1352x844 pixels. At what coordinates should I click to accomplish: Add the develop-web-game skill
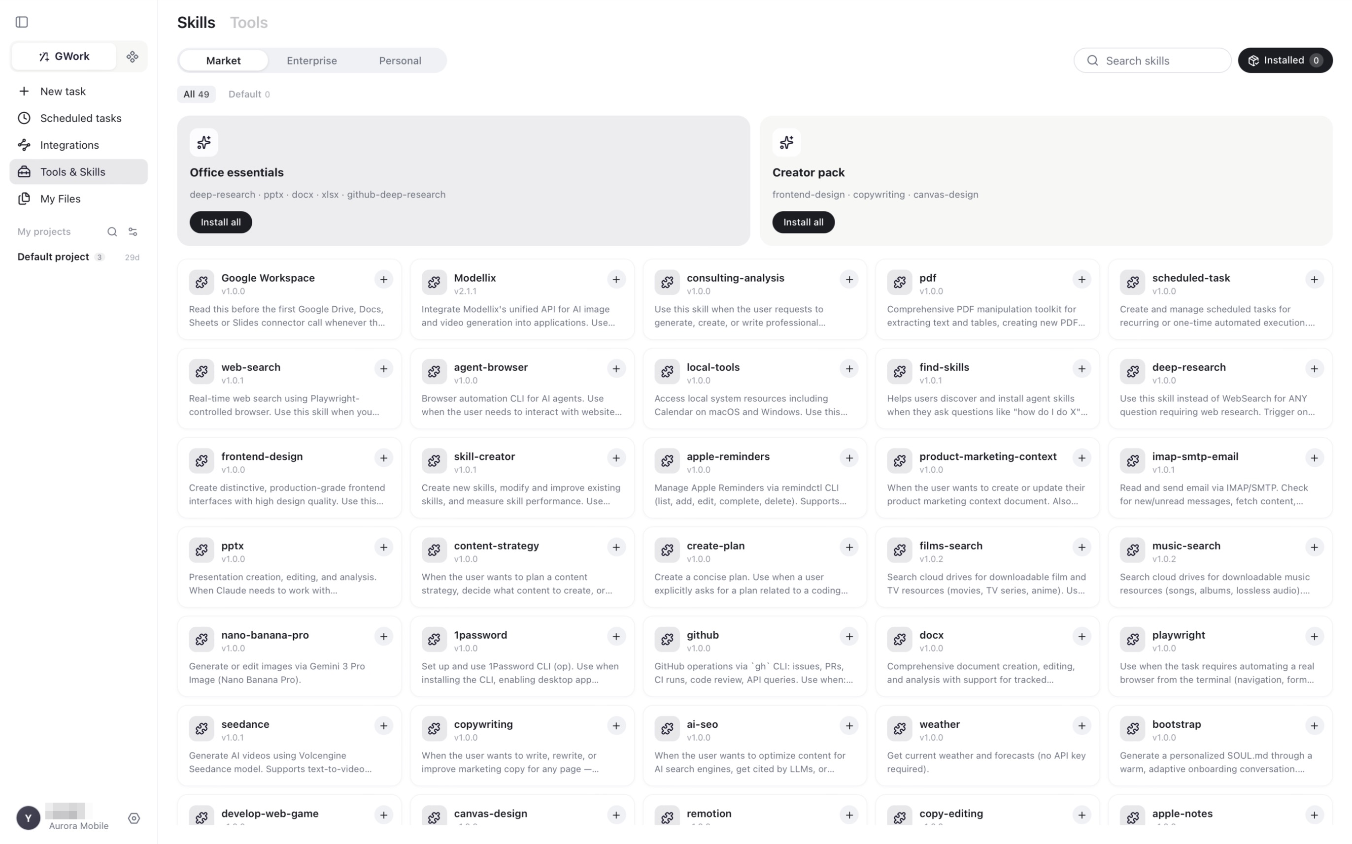coord(384,815)
